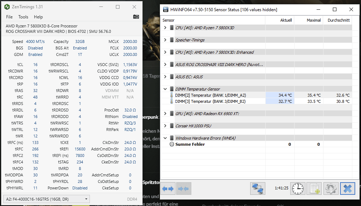361x206 pixels.
Task: Click chip icon beside ASUS EC: ASUS
Action: point(171,77)
